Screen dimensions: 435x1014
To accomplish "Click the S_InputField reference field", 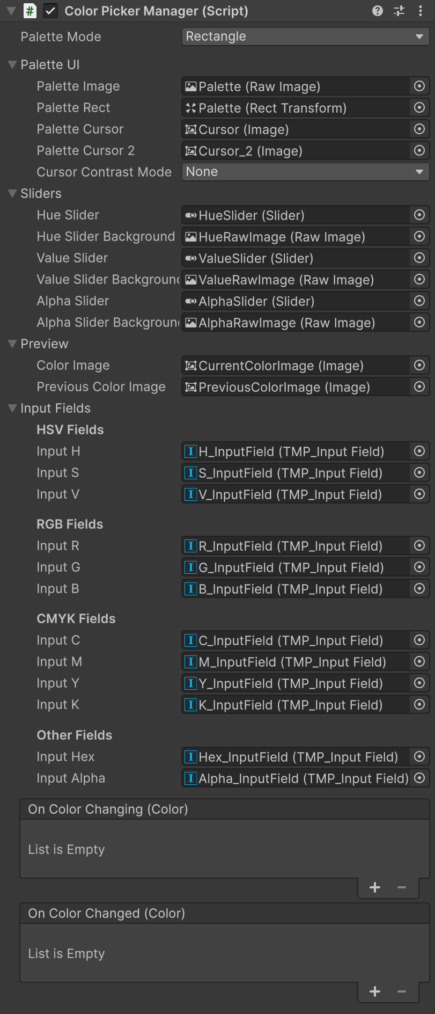I will (295, 472).
